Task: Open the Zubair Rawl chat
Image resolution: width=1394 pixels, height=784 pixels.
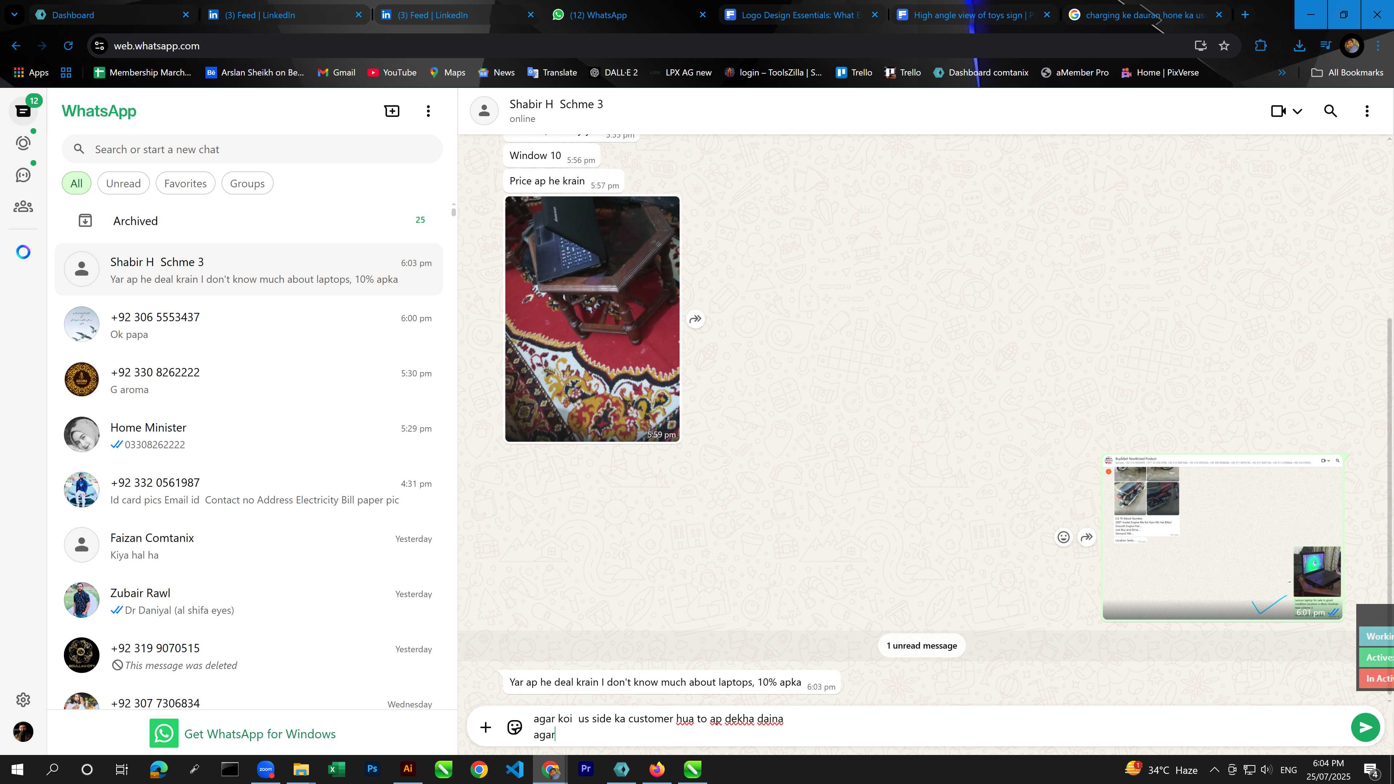Action: click(249, 601)
